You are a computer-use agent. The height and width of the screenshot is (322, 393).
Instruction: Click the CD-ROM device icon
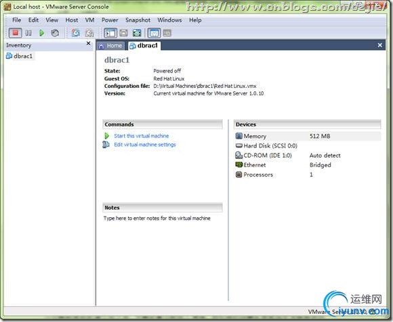tap(239, 155)
